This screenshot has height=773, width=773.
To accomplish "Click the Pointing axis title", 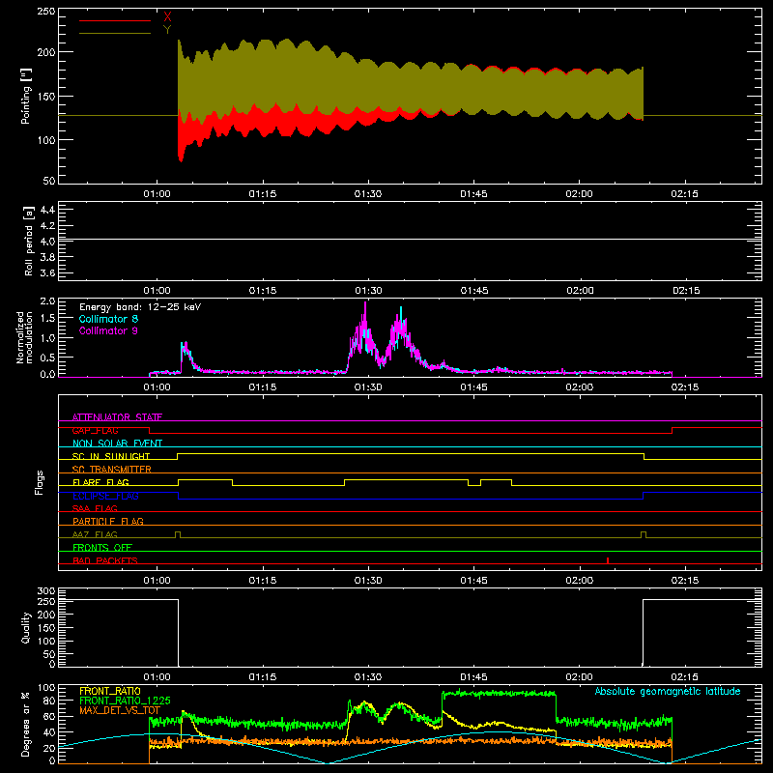I will pyautogui.click(x=26, y=96).
